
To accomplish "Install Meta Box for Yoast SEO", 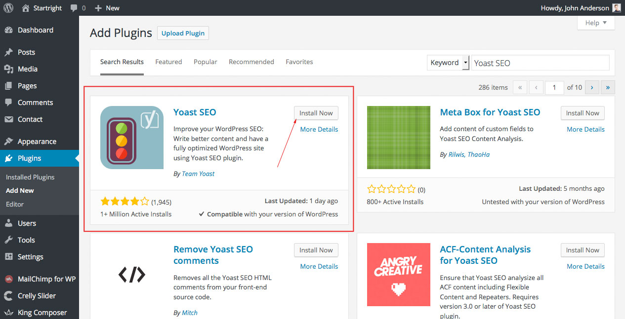I will pos(583,113).
